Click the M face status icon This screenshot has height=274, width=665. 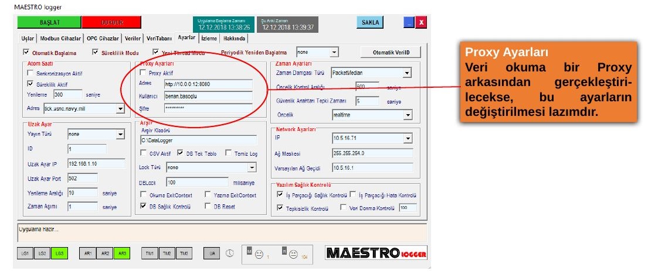[259, 255]
